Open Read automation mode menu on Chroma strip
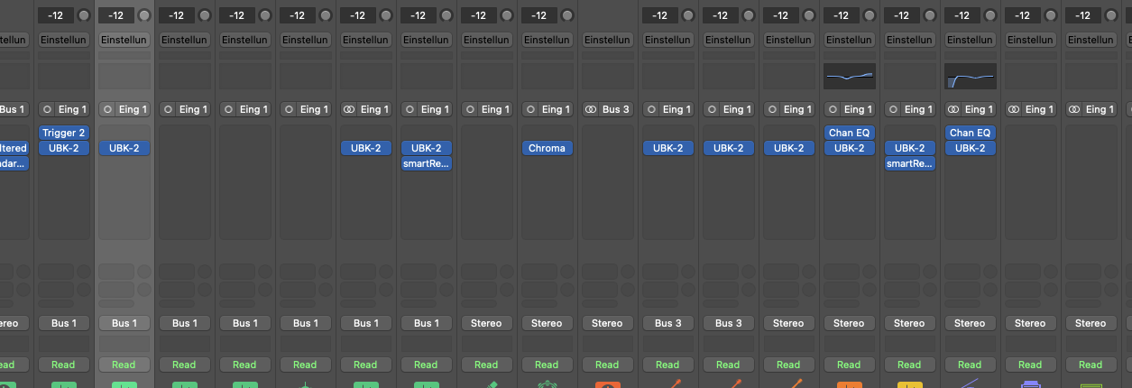Viewport: 1132px width, 388px height. pyautogui.click(x=547, y=365)
